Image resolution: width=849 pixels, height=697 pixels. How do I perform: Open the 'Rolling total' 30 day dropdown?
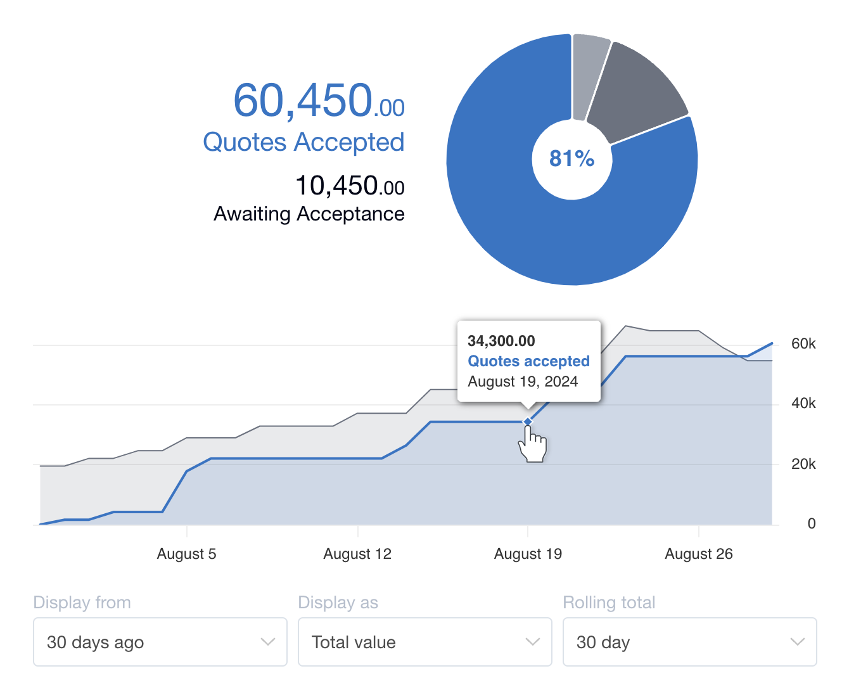690,642
